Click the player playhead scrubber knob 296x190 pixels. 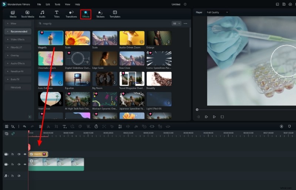click(x=197, y=110)
